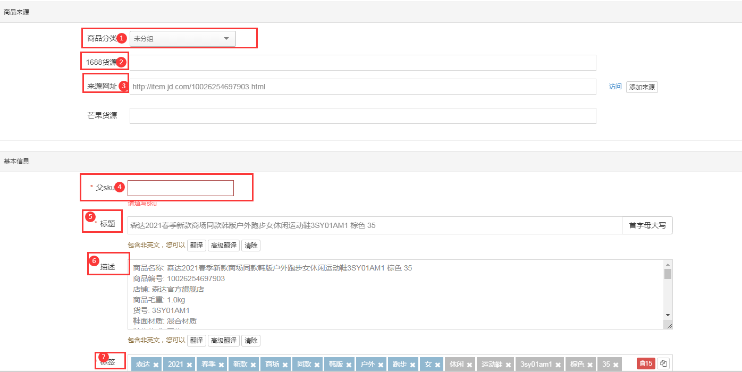Click the 首字母大写 button
This screenshot has height=372, width=742.
pos(647,225)
